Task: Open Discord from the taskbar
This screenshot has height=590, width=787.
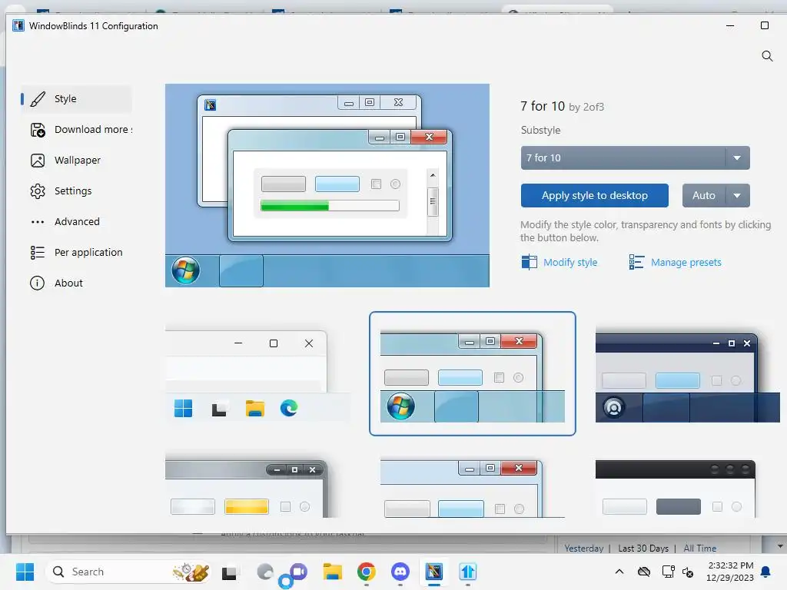Action: point(400,572)
